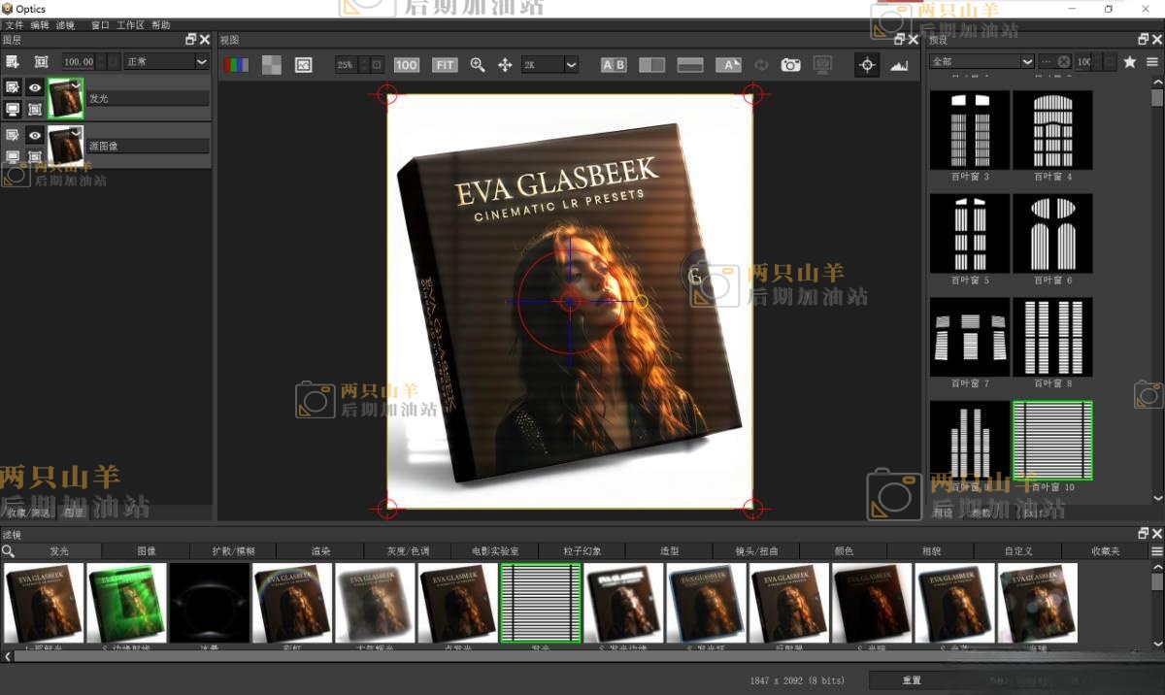
Task: Toggle the on-screen crosshair controls button
Action: click(867, 65)
